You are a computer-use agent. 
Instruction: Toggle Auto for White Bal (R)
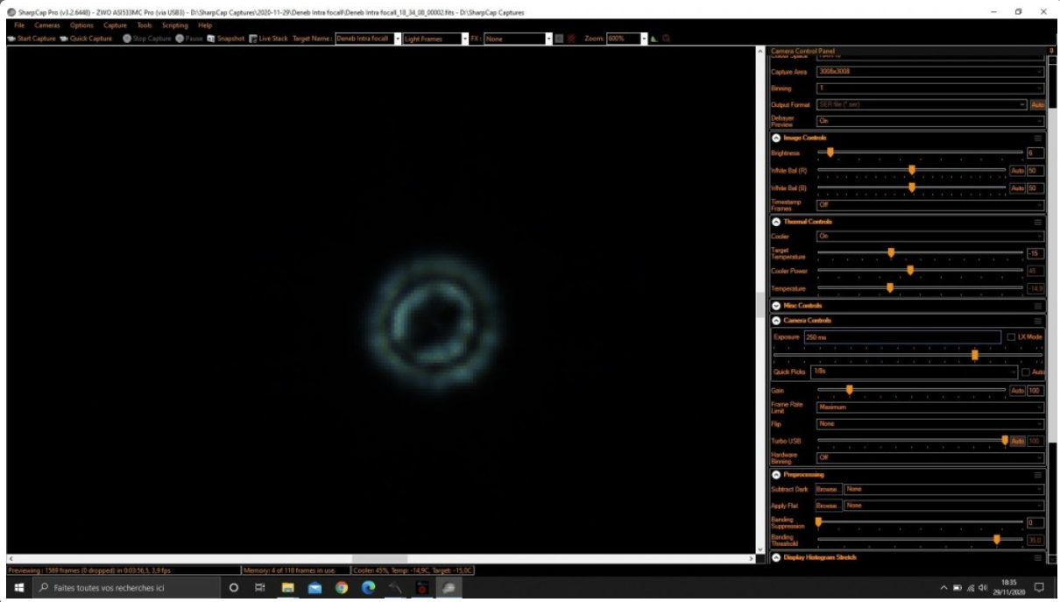pyautogui.click(x=1017, y=170)
